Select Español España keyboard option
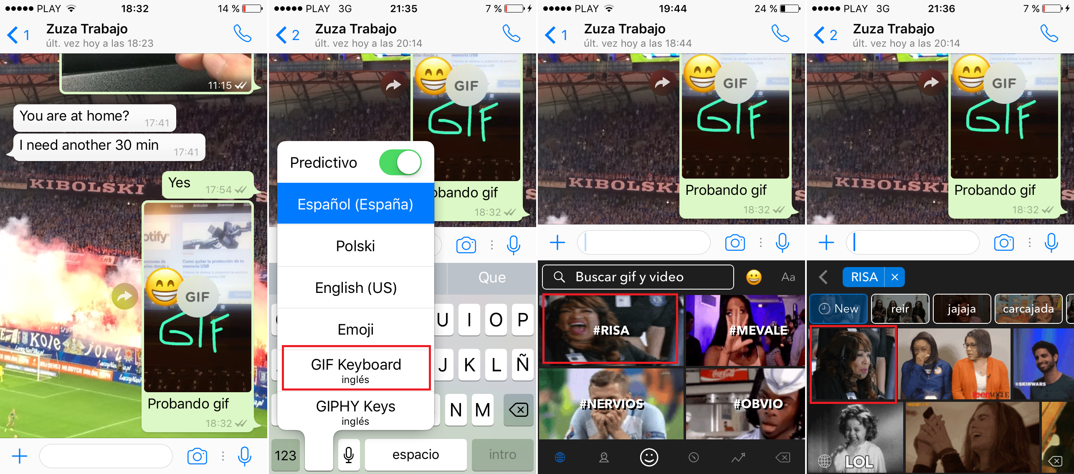The image size is (1074, 474). pyautogui.click(x=355, y=204)
